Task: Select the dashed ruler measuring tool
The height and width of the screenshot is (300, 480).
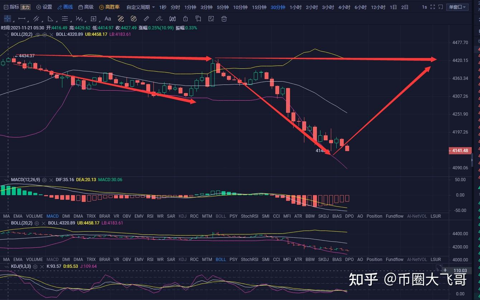Action: [x=121, y=19]
